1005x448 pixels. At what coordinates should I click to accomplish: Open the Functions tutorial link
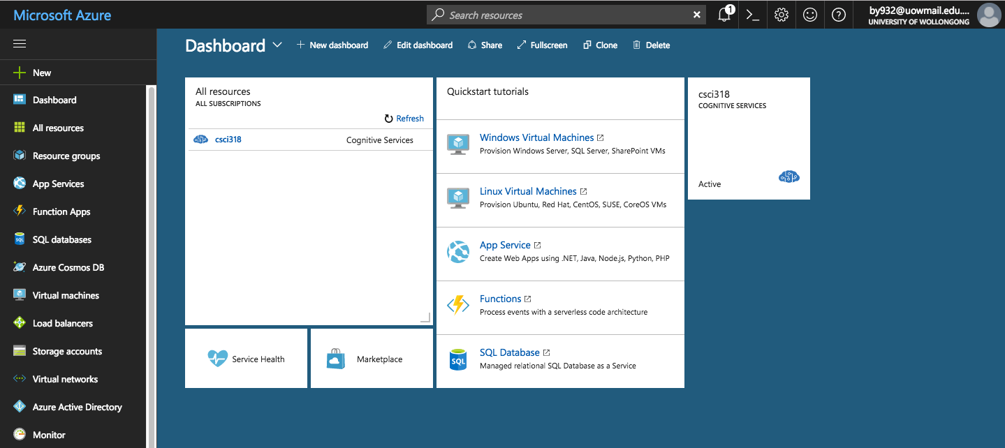(500, 299)
